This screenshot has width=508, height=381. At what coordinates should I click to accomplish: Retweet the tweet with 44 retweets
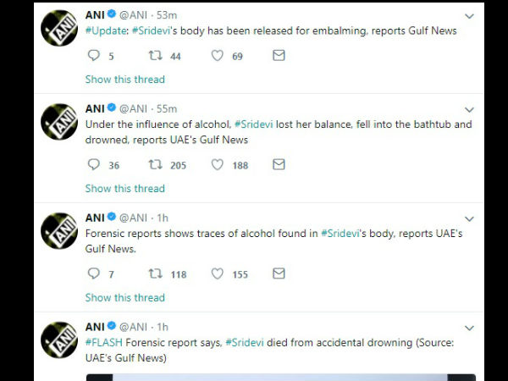coord(156,56)
